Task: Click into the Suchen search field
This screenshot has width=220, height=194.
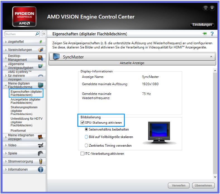Action: tap(20, 34)
